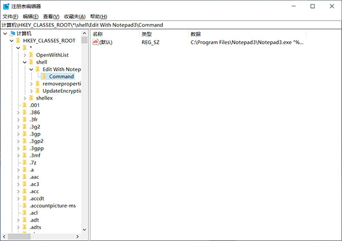
Task: Open the 文件(F) menu
Action: tap(11, 17)
